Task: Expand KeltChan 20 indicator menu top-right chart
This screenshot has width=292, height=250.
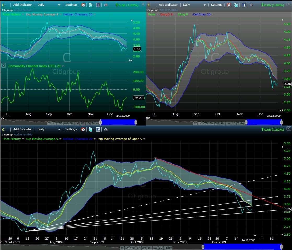Action: coord(213,15)
